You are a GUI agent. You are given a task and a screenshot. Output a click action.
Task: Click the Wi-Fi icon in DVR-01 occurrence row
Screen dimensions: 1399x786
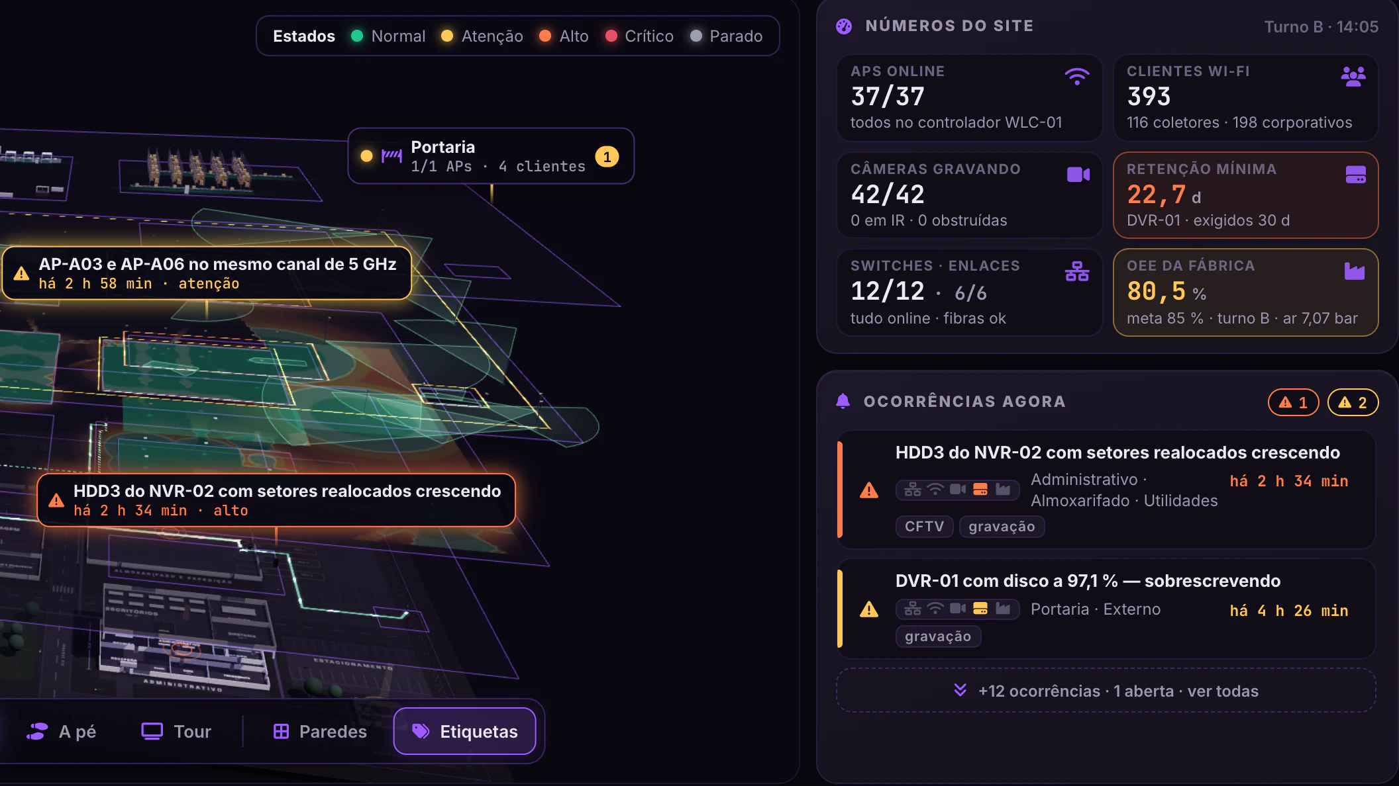coord(935,609)
